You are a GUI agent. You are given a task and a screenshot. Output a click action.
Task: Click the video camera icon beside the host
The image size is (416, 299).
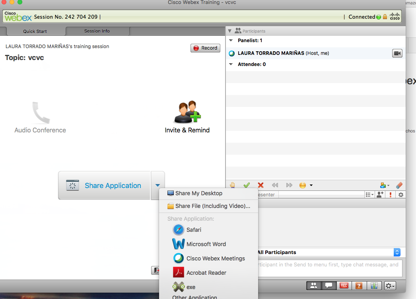click(397, 53)
